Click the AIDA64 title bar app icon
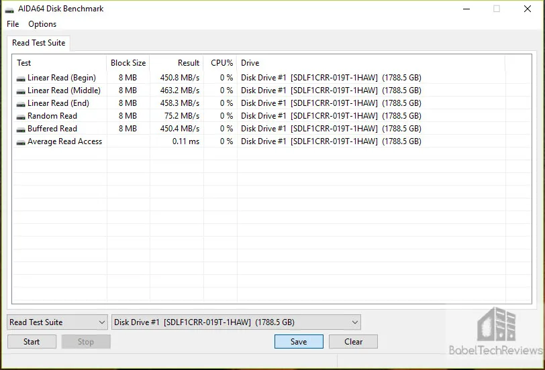545x370 pixels. click(x=9, y=9)
